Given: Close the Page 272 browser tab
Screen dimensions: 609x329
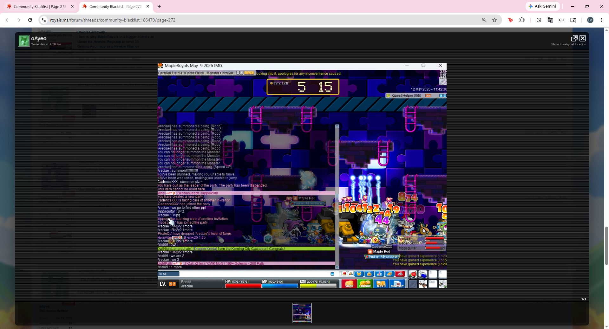Looking at the screenshot, I should pos(148,6).
